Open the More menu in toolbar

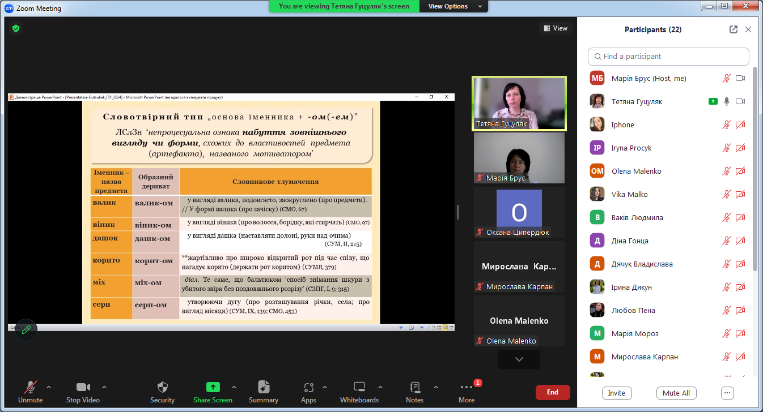pos(466,387)
